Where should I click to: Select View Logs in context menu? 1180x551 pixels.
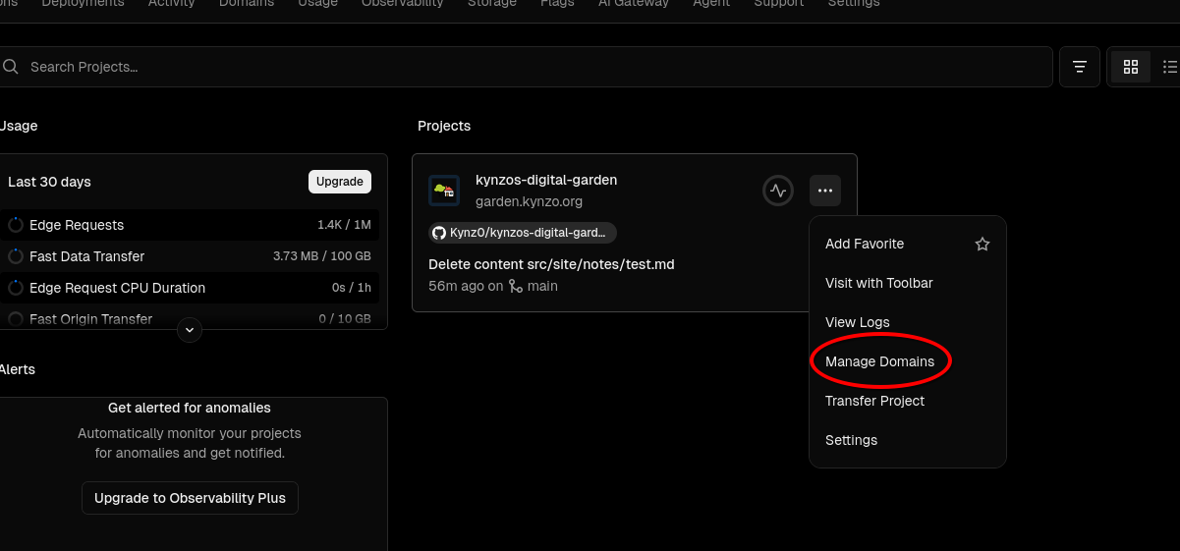coord(857,322)
